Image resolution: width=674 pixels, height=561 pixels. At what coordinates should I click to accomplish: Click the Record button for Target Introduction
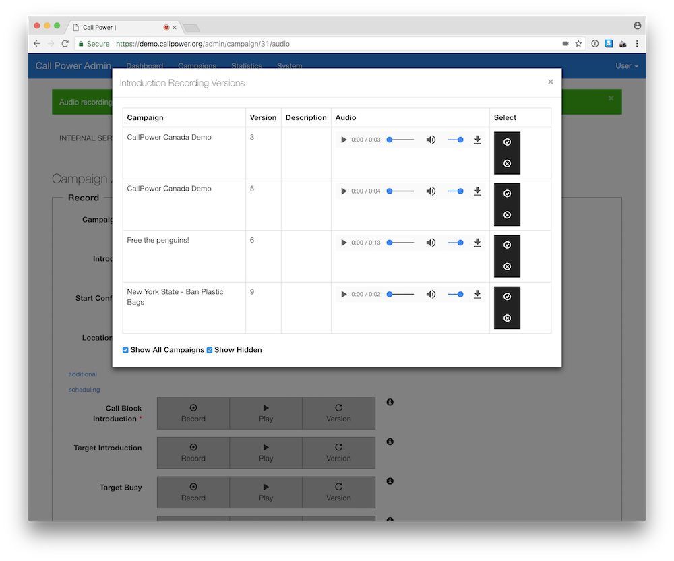tap(193, 452)
